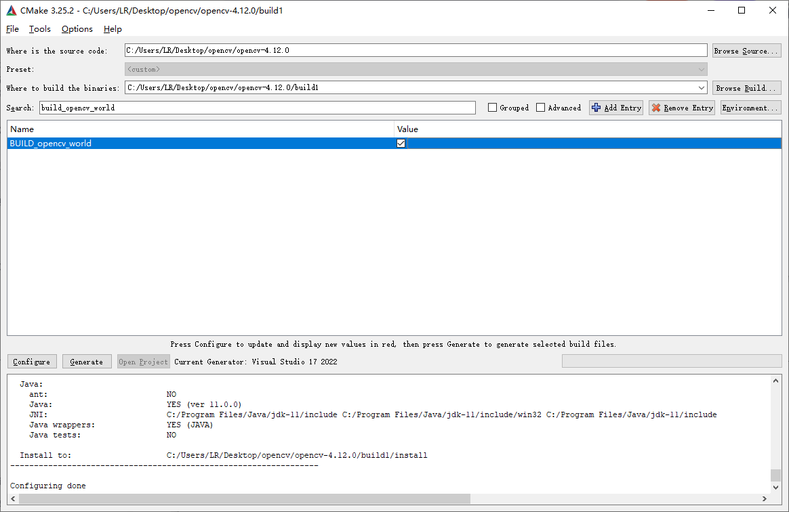Click the Add Entry plus icon
This screenshot has width=789, height=512.
(x=596, y=107)
